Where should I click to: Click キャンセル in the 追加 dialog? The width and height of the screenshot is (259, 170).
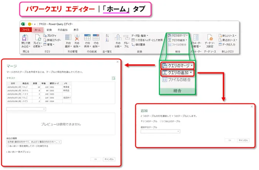tap(243, 140)
